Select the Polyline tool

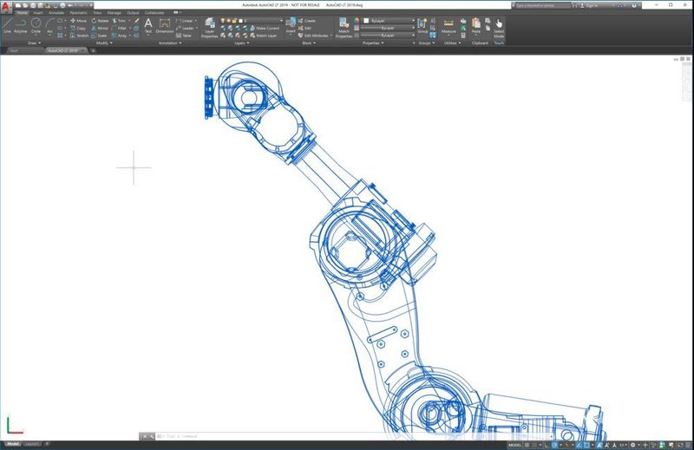coord(20,26)
